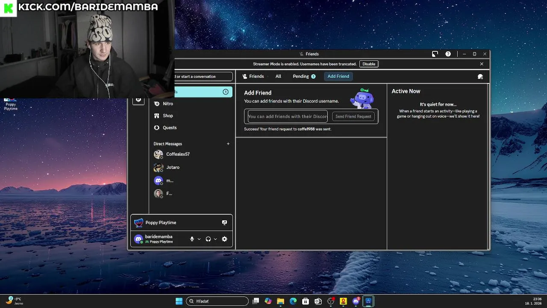Screen dimensions: 547x308
Task: Create a new direct message with plus icon
Action: click(228, 144)
